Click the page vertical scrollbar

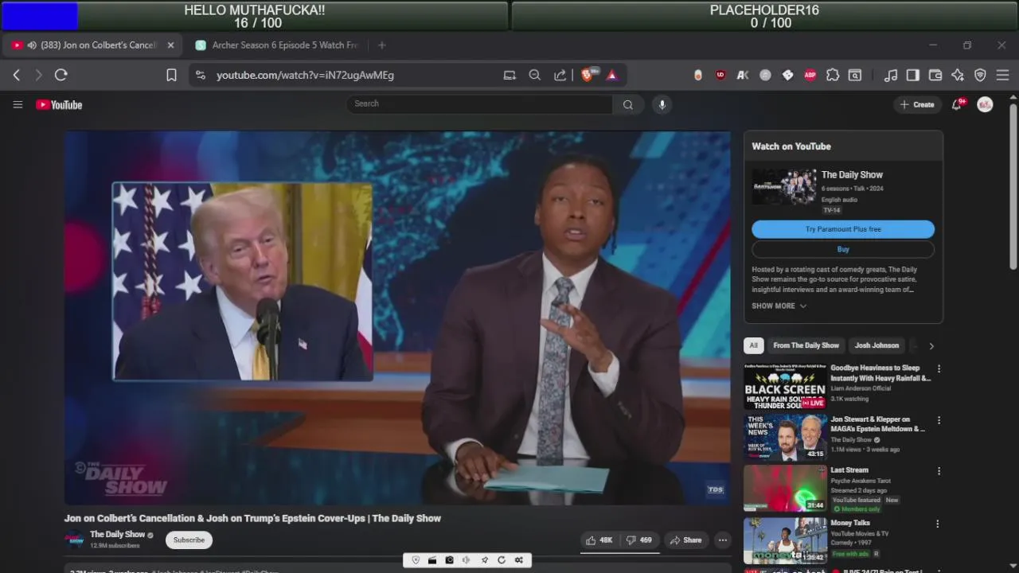1013,187
